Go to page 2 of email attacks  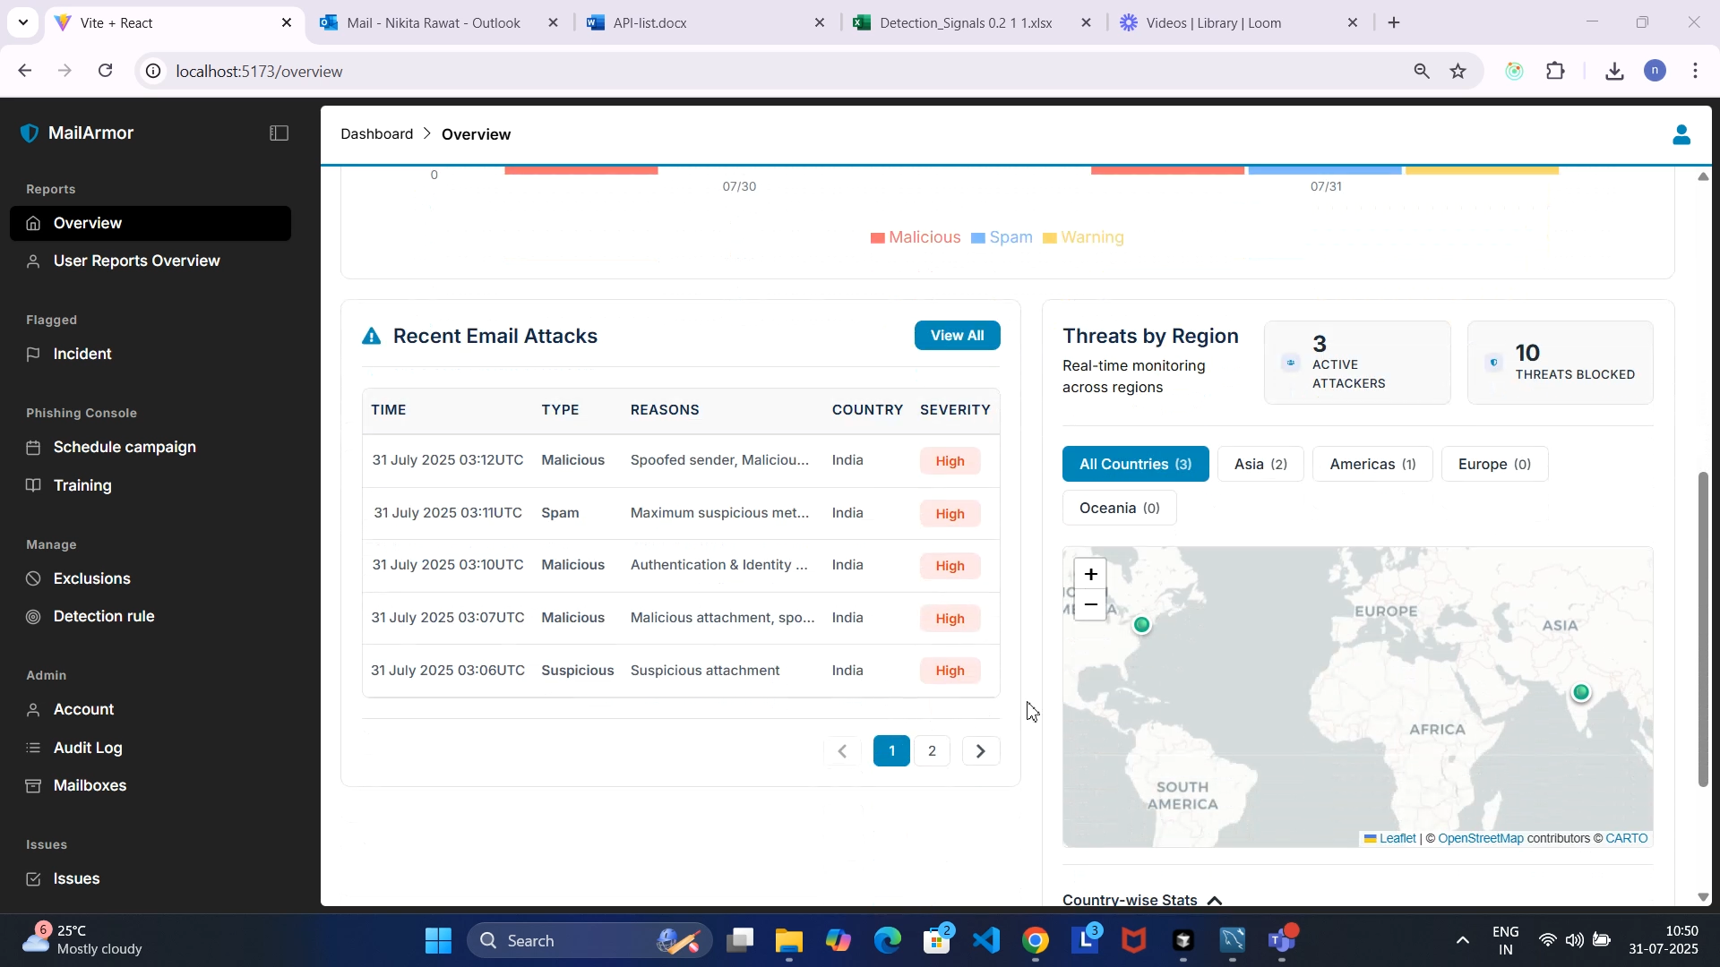click(932, 750)
